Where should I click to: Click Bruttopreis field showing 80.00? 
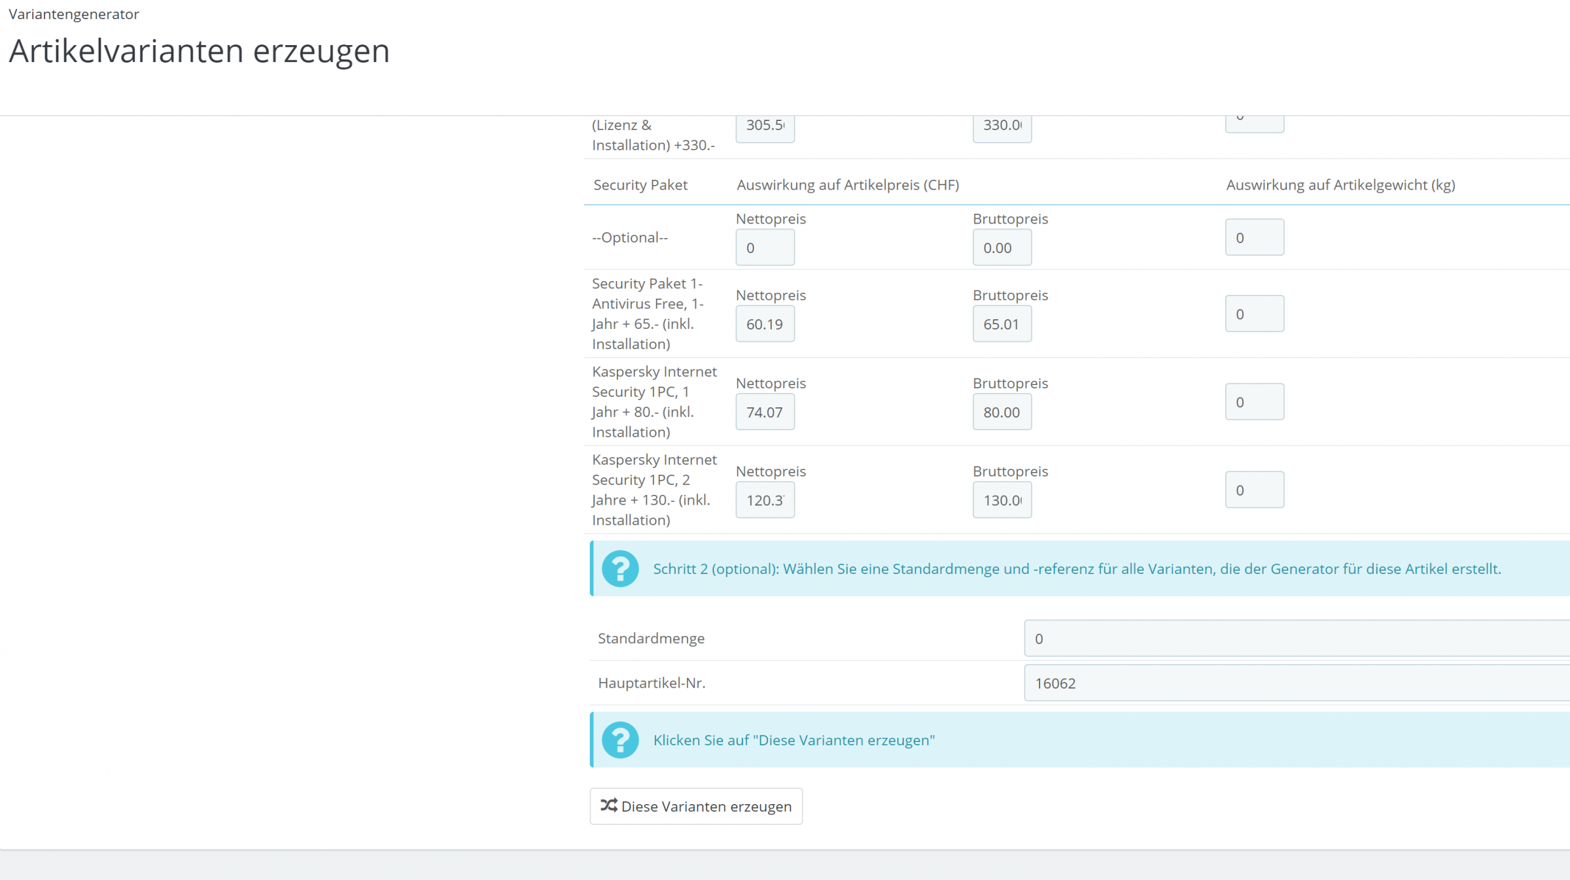pos(1002,412)
